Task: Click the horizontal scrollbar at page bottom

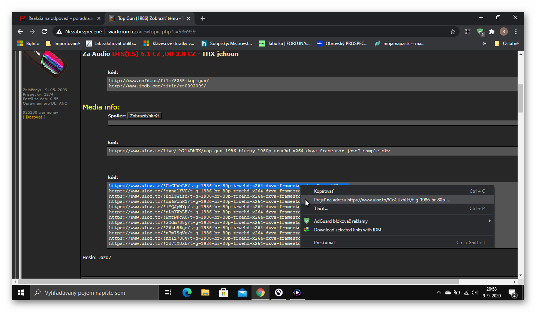Action: pyautogui.click(x=238, y=282)
